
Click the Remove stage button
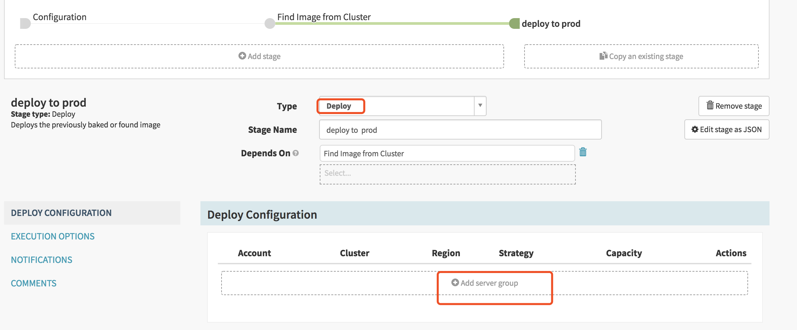[x=734, y=106]
